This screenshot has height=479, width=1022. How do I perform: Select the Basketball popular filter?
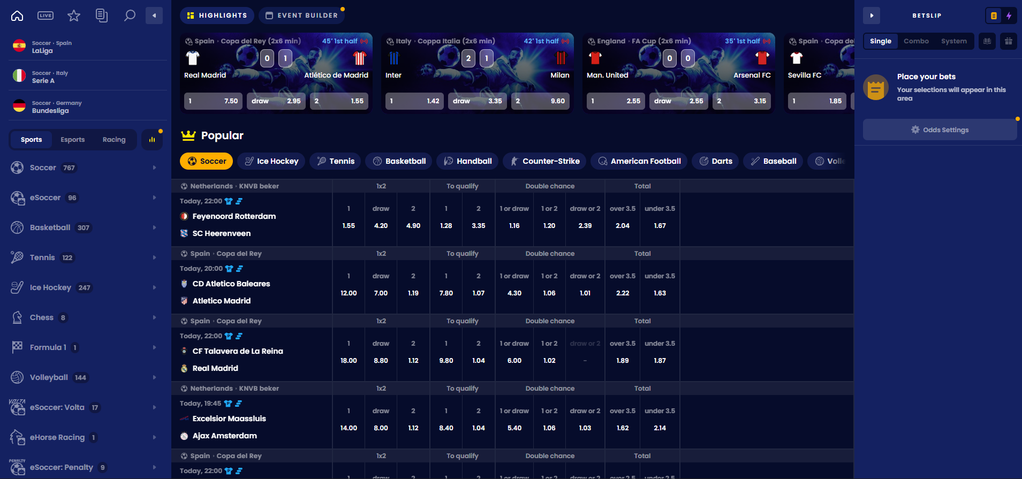[399, 161]
